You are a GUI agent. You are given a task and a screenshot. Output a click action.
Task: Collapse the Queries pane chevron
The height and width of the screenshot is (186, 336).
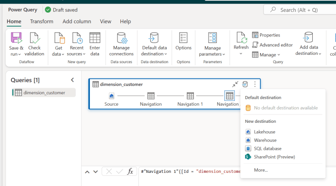click(x=72, y=80)
